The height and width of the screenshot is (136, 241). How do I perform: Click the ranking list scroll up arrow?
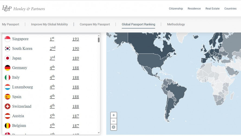coord(99,36)
